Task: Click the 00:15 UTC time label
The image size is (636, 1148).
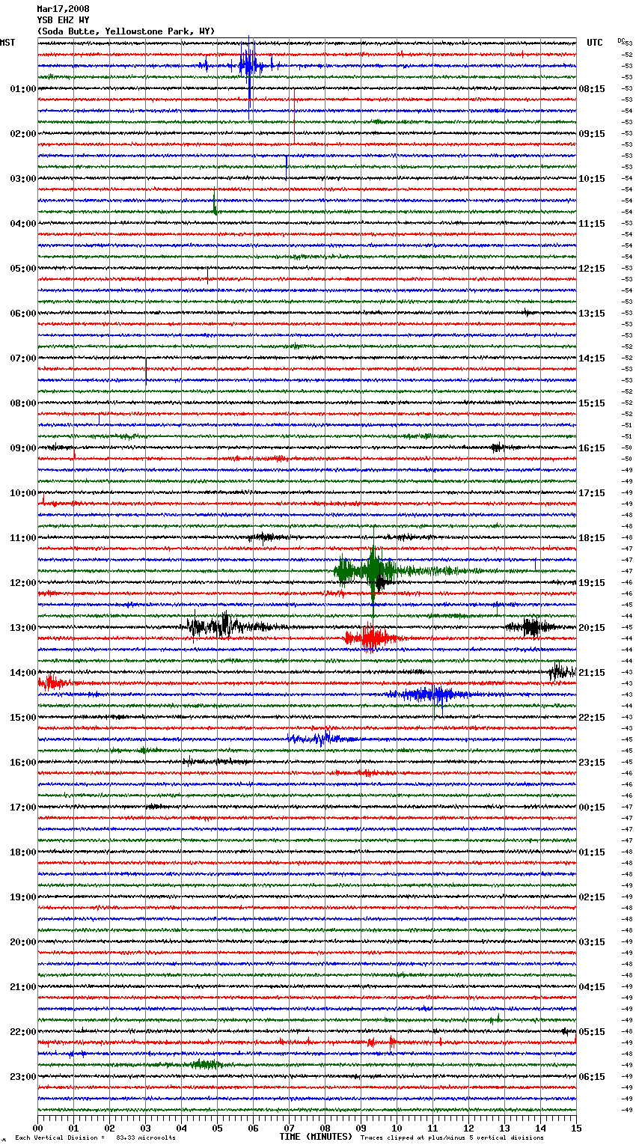Action: click(x=592, y=807)
